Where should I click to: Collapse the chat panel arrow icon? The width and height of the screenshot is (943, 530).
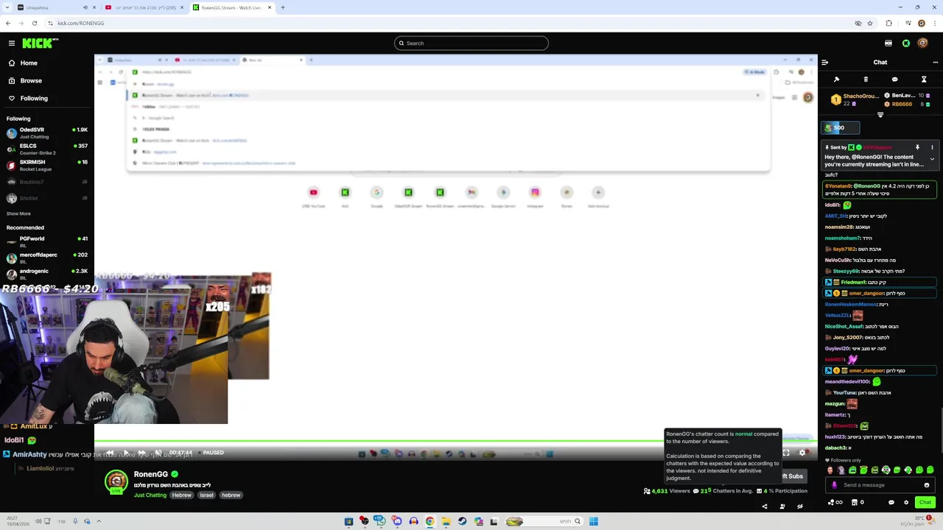click(x=824, y=63)
